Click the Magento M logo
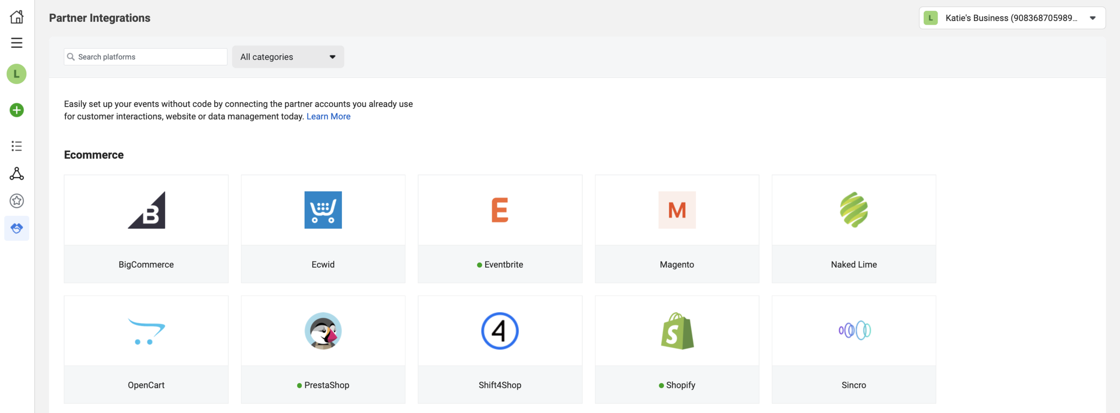Image resolution: width=1120 pixels, height=413 pixels. tap(677, 210)
